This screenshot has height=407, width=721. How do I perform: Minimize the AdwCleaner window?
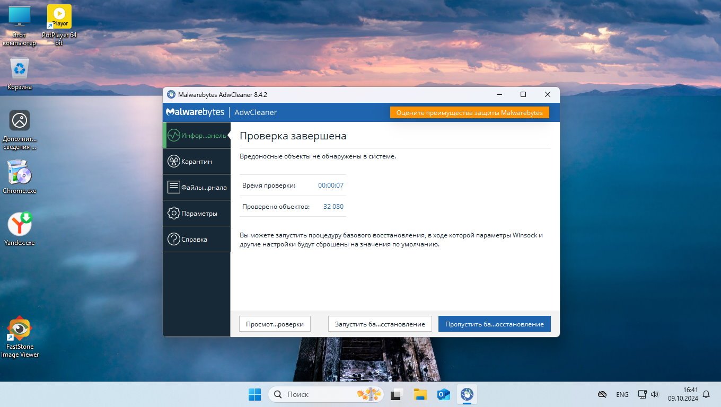(x=499, y=94)
